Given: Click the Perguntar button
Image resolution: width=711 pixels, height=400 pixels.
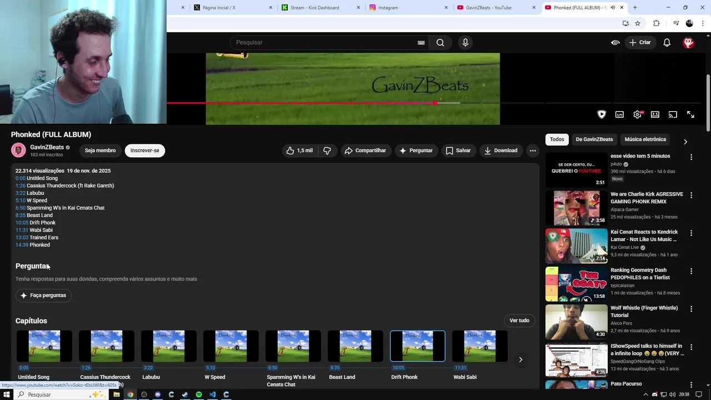Looking at the screenshot, I should [x=416, y=151].
